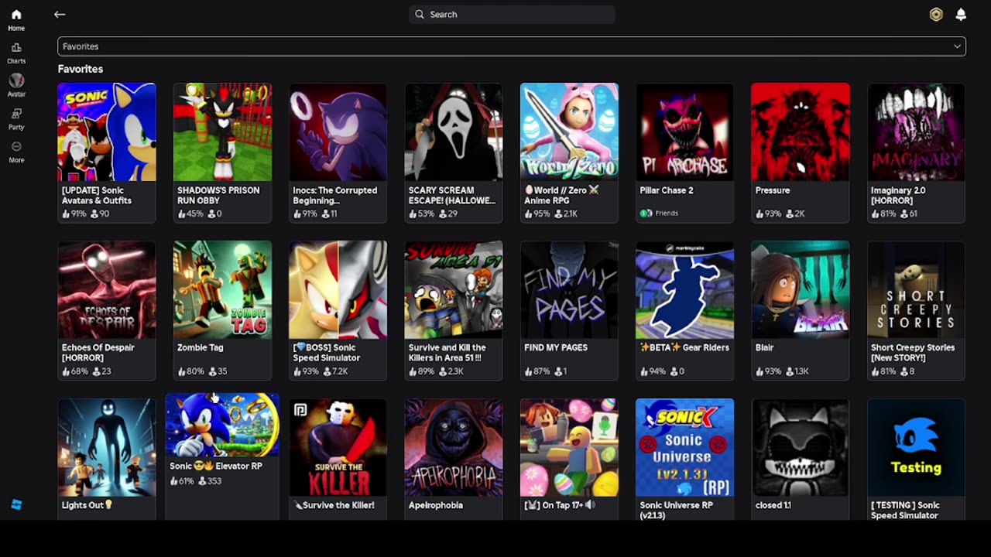Click 2.1K players under World // Zero
991x557 pixels.
click(x=566, y=214)
